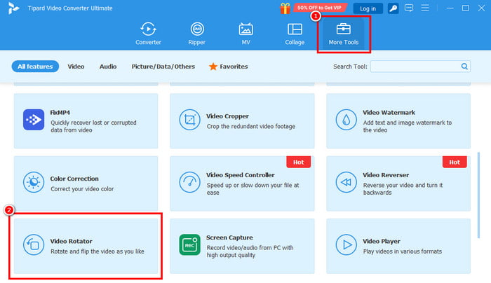
Task: Click the Video Rotator title
Action: (x=72, y=241)
